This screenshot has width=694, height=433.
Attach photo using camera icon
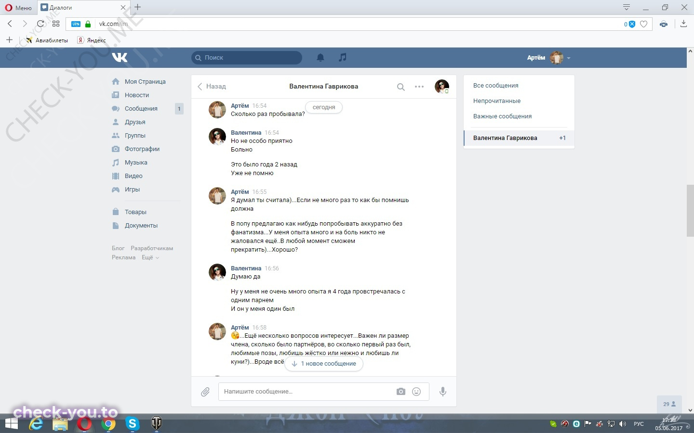(401, 392)
